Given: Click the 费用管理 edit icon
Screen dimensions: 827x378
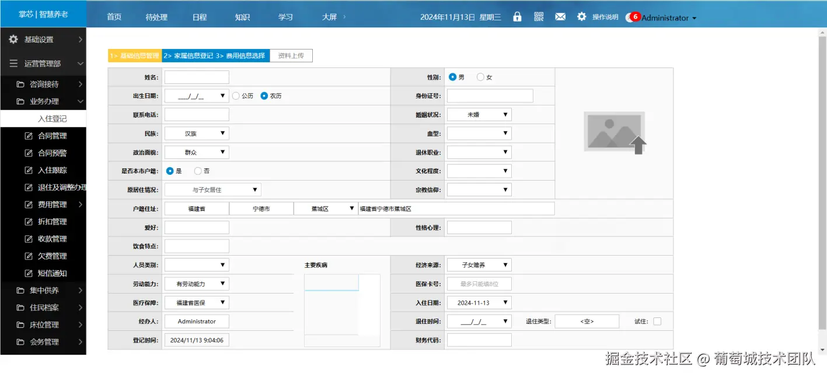Looking at the screenshot, I should [x=28, y=204].
